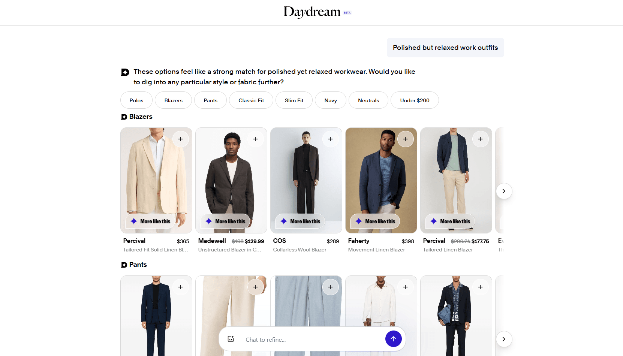Add the cream wide-leg pants item
The height and width of the screenshot is (356, 623).
click(255, 287)
